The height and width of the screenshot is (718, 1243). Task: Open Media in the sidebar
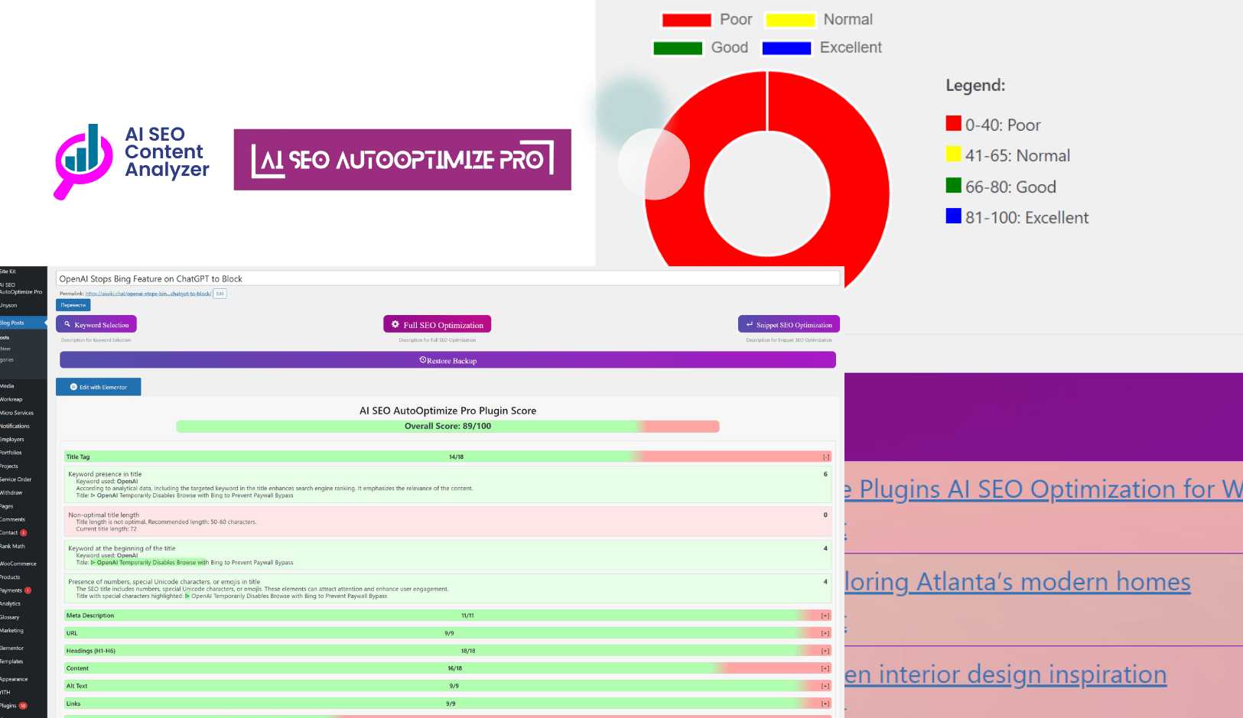(7, 386)
